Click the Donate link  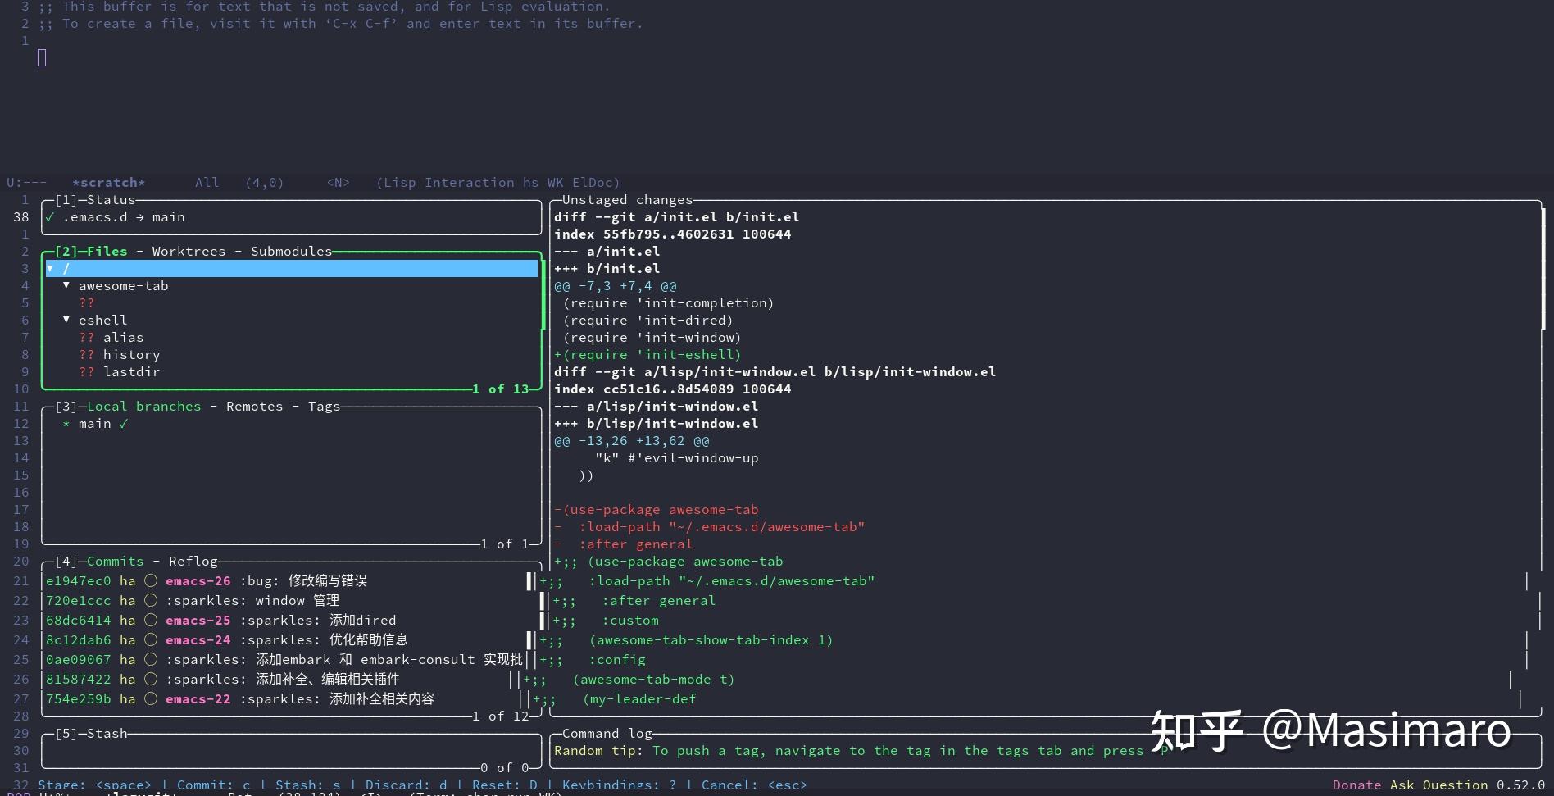tap(1356, 784)
